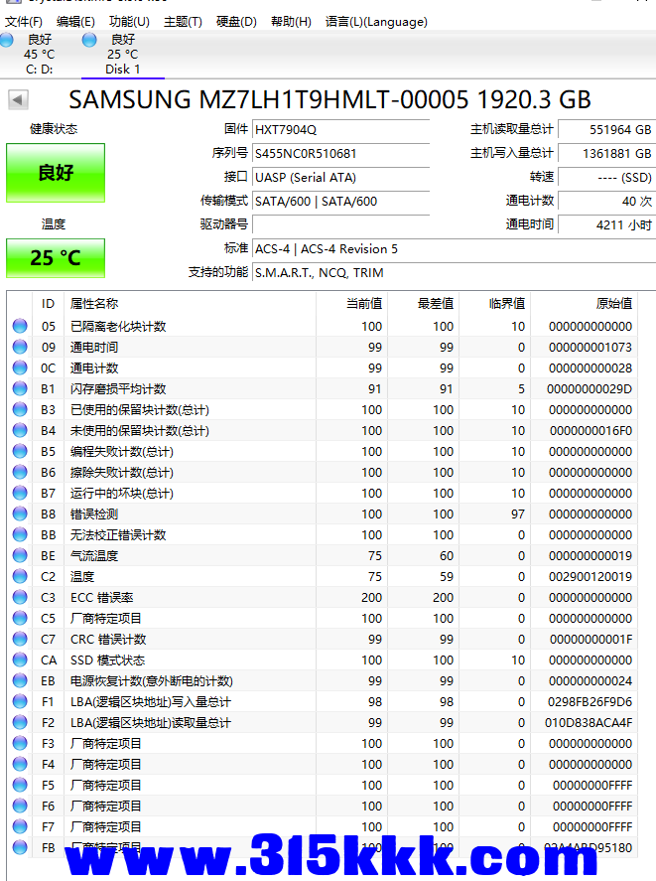Click the 属性名称 column header
The width and height of the screenshot is (656, 881).
coord(190,304)
